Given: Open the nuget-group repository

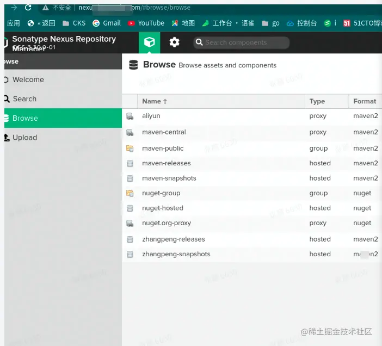Looking at the screenshot, I should point(161,193).
